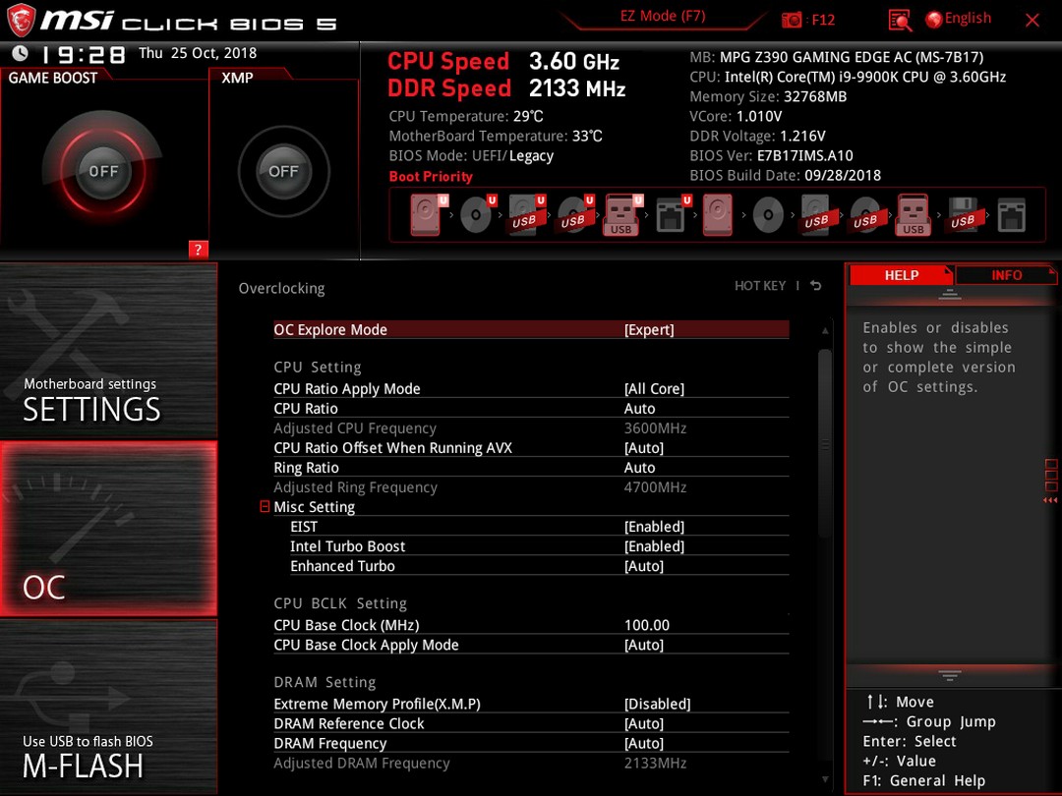Toggle the GAME BOOST OFF knob
The width and height of the screenshot is (1062, 796).
point(103,171)
